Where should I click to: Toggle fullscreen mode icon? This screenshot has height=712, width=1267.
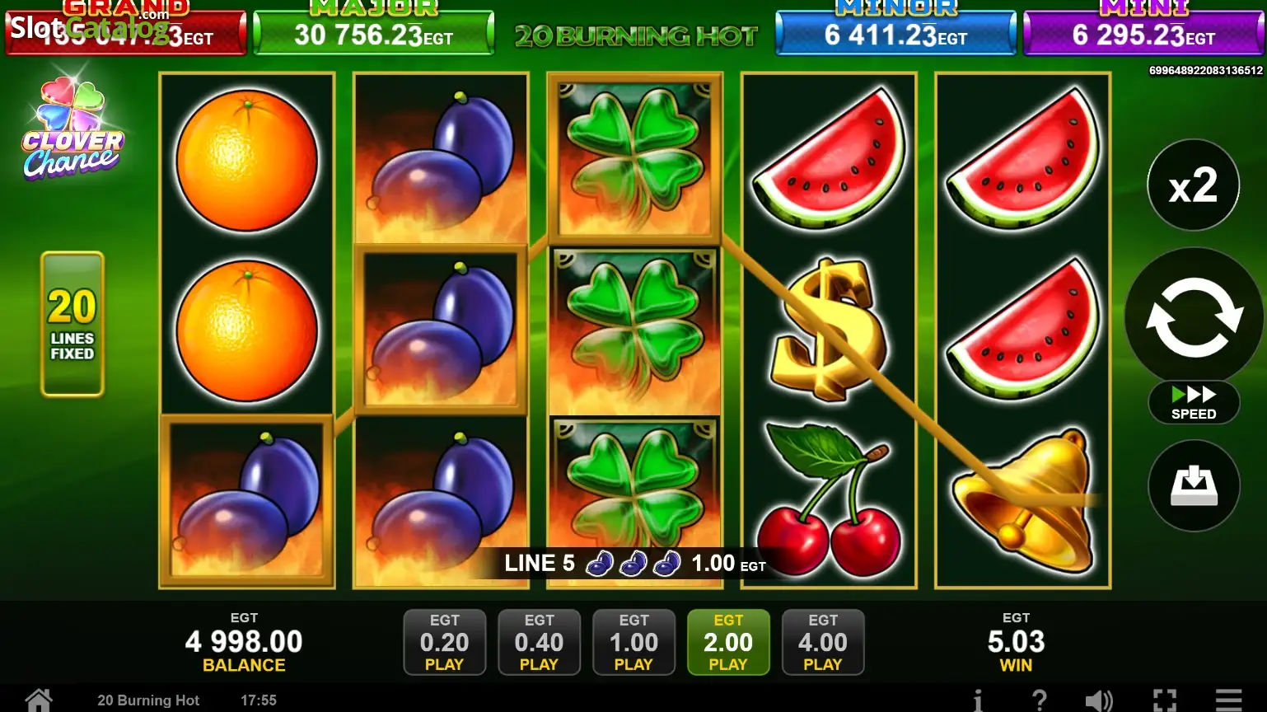pyautogui.click(x=1165, y=700)
